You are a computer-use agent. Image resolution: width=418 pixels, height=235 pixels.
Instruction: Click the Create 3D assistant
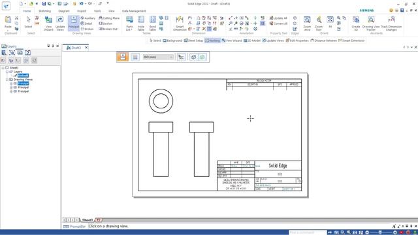tap(356, 23)
